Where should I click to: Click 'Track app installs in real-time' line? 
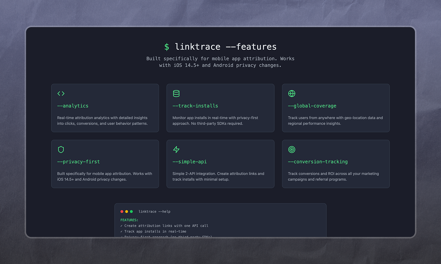153,231
